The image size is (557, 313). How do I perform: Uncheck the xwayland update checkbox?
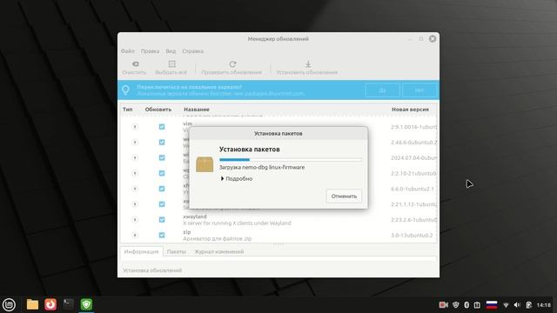click(x=162, y=220)
